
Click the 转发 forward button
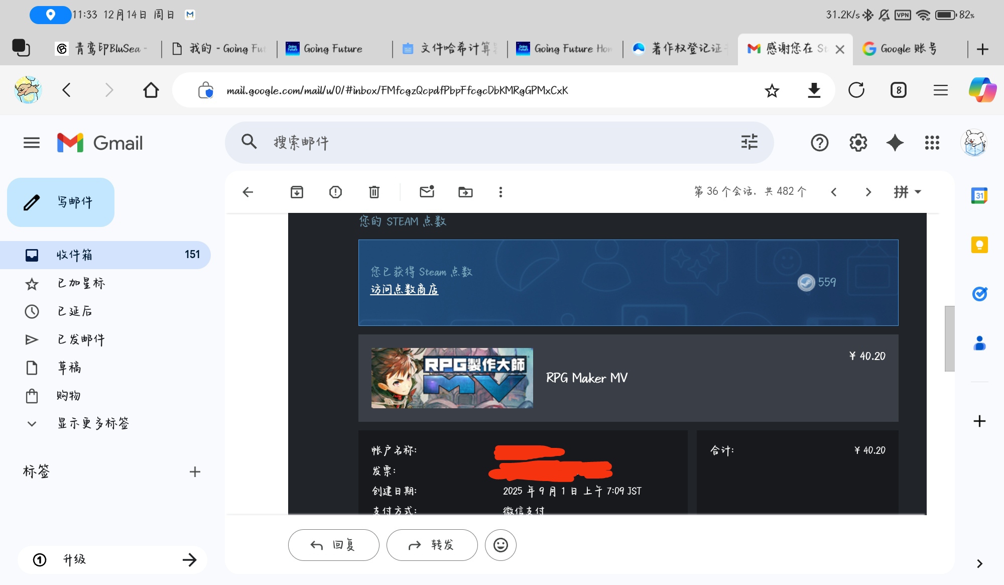coord(432,545)
